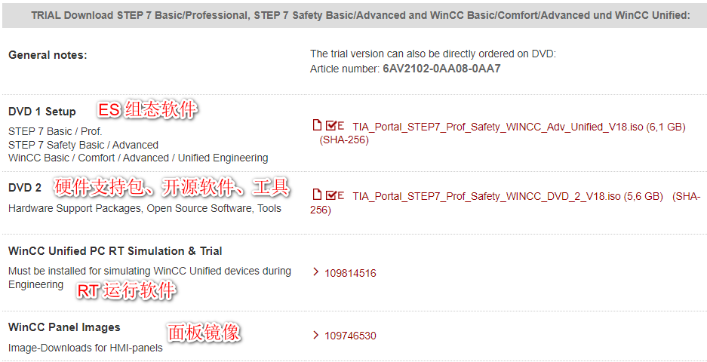This screenshot has height=362, width=707.
Task: Click the article number 6AV2102-0AA08-0AA7
Action: tap(441, 69)
